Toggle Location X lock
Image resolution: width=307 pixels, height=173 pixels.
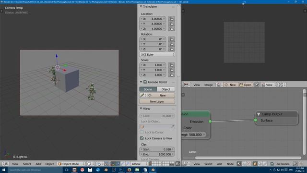172,19
